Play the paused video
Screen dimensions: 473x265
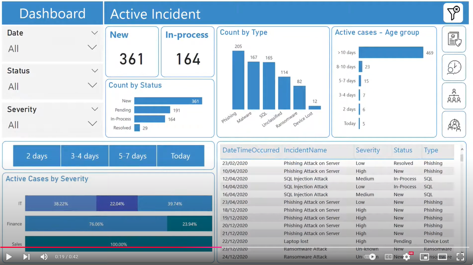9,257
